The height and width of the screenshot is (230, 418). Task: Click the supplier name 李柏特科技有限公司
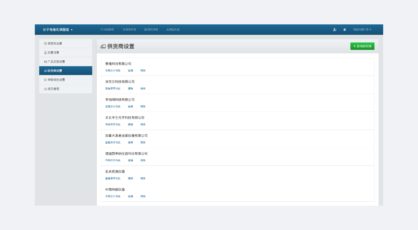[120, 100]
